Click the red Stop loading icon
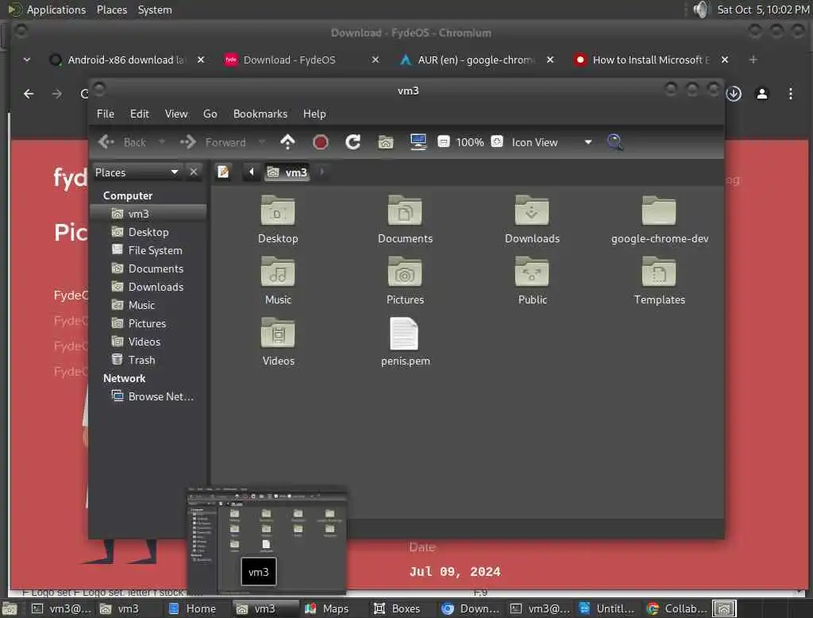 (321, 142)
